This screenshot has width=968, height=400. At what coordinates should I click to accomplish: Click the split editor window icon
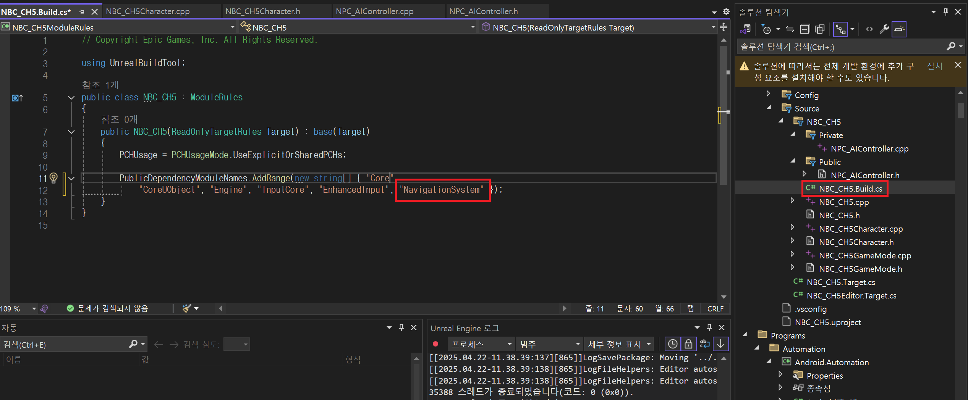[x=724, y=27]
